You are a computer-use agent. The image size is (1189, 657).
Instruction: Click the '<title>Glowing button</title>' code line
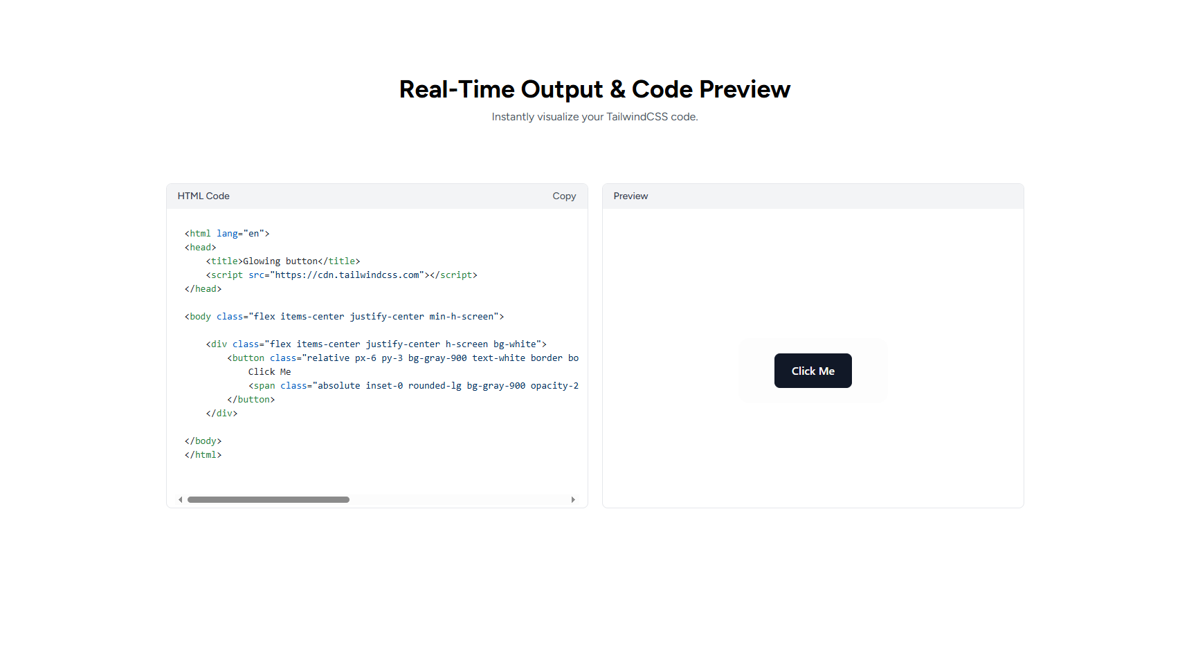pyautogui.click(x=283, y=261)
